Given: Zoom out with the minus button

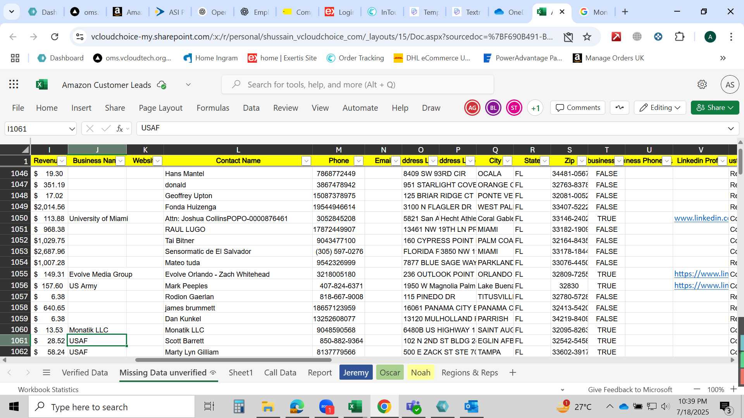Looking at the screenshot, I should tap(697, 389).
